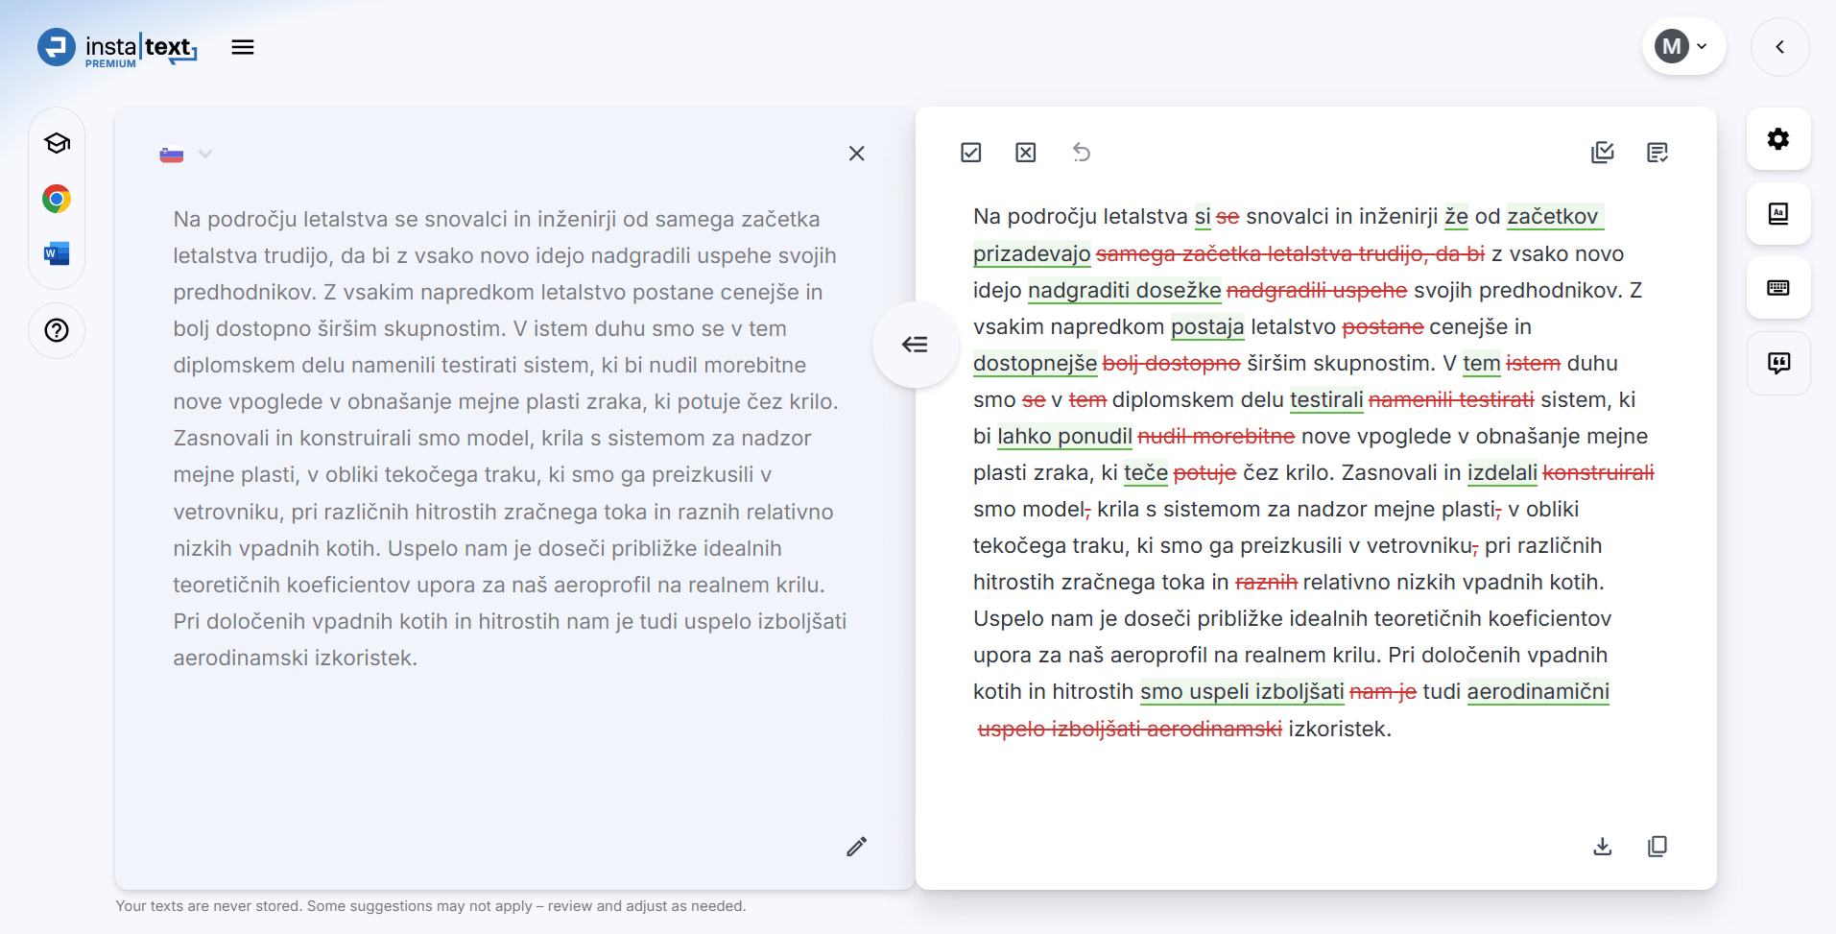The image size is (1836, 934).
Task: Open the personal dictionary icon
Action: point(1777,213)
